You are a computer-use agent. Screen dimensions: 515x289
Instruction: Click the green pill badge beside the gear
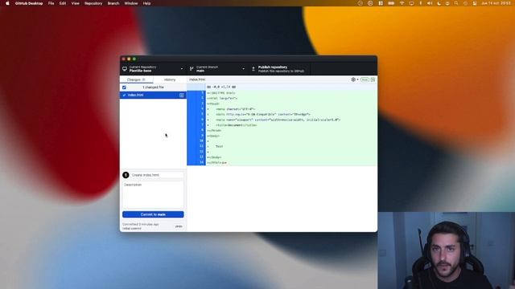click(365, 79)
